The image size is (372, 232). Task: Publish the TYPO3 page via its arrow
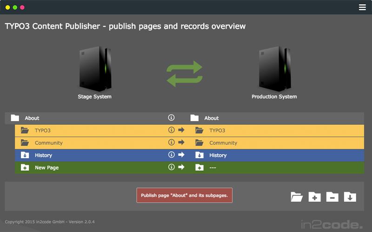[x=181, y=130]
